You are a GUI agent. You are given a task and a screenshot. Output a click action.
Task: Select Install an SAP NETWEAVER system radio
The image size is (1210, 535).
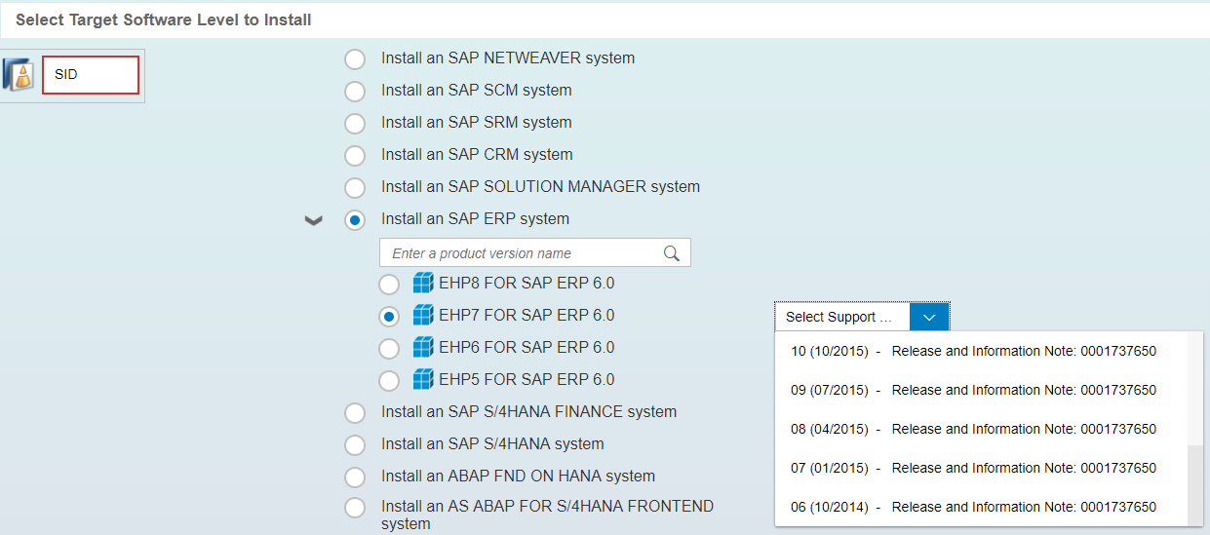355,59
